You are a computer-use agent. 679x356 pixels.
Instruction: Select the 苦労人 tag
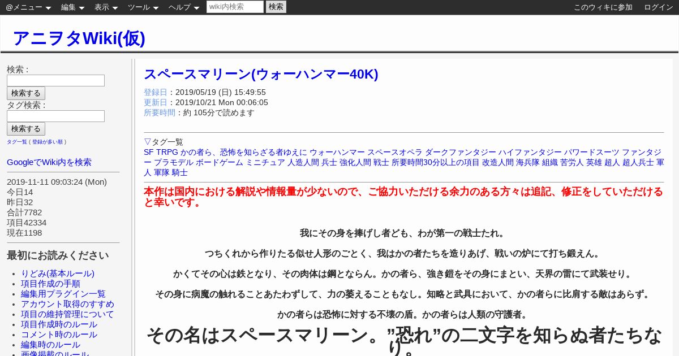coord(572,162)
